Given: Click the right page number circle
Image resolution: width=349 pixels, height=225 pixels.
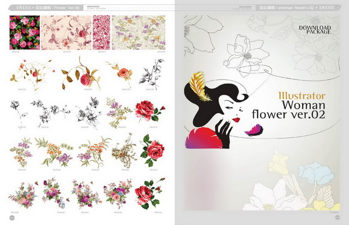Looking at the screenshot, I should [x=337, y=217].
